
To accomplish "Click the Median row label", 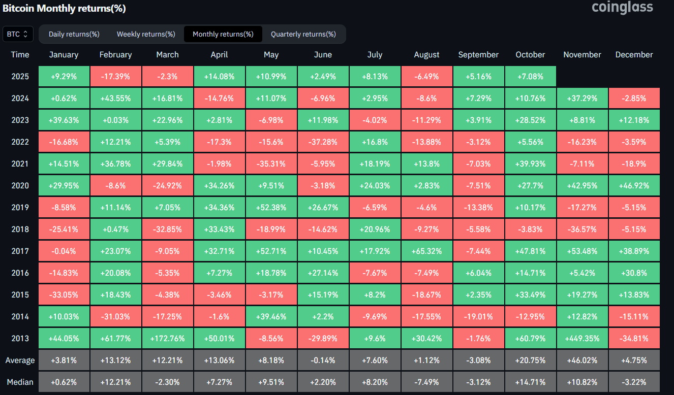I will tap(20, 381).
